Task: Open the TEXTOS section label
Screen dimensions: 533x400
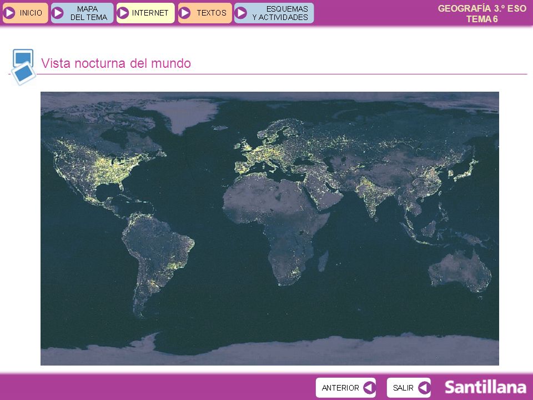Action: pos(212,13)
